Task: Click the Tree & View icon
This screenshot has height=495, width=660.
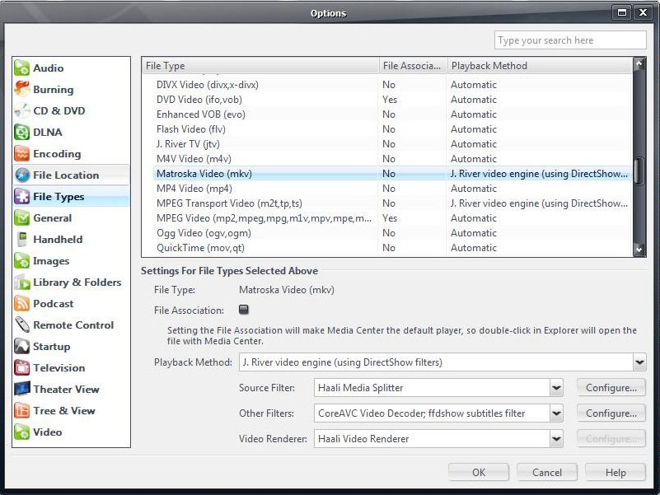Action: click(22, 411)
